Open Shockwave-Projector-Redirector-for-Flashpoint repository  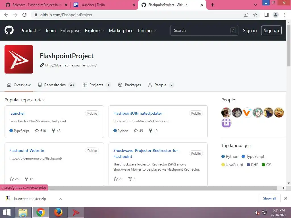click(x=146, y=153)
